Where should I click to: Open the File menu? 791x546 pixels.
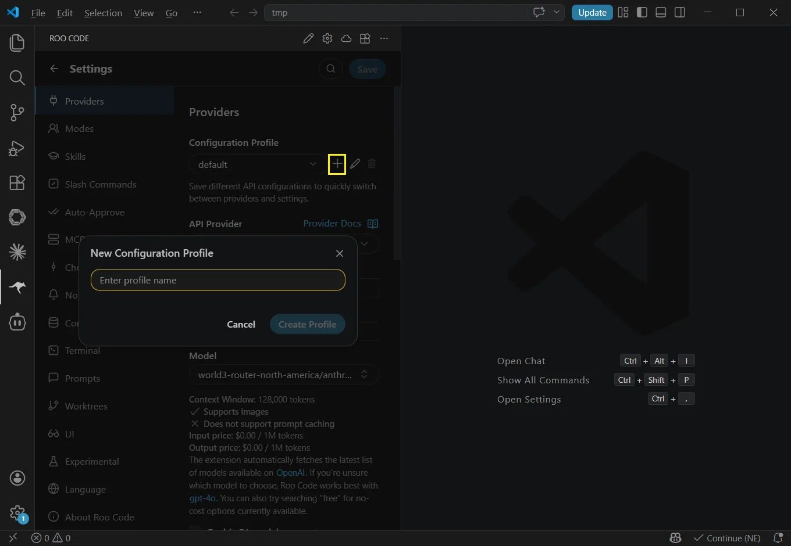pos(38,13)
